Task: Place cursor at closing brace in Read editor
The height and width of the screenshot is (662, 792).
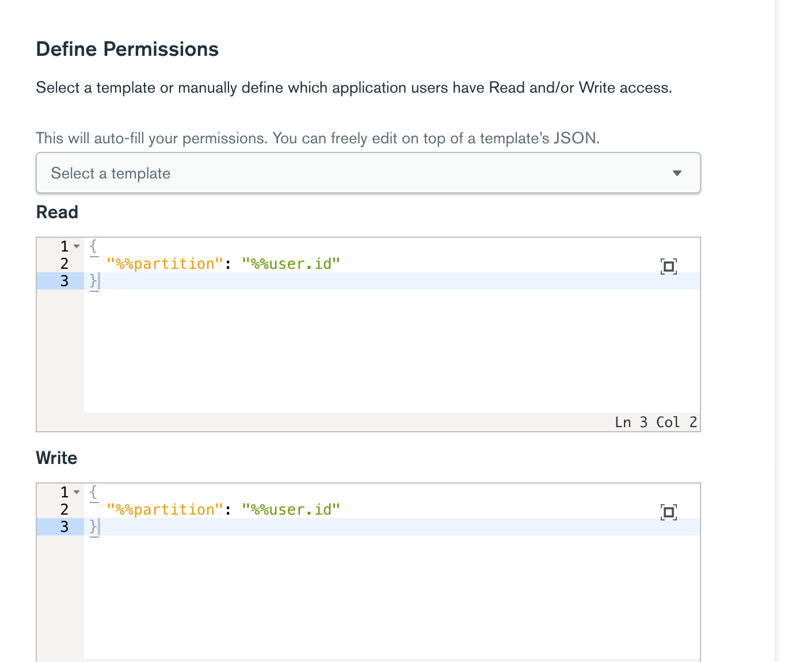Action: (x=94, y=281)
